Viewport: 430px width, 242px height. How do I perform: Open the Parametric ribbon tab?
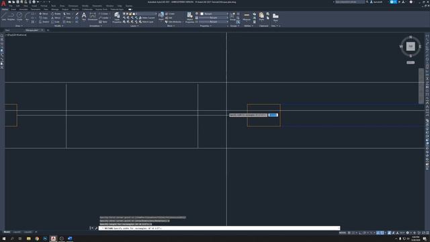[x=36, y=9]
